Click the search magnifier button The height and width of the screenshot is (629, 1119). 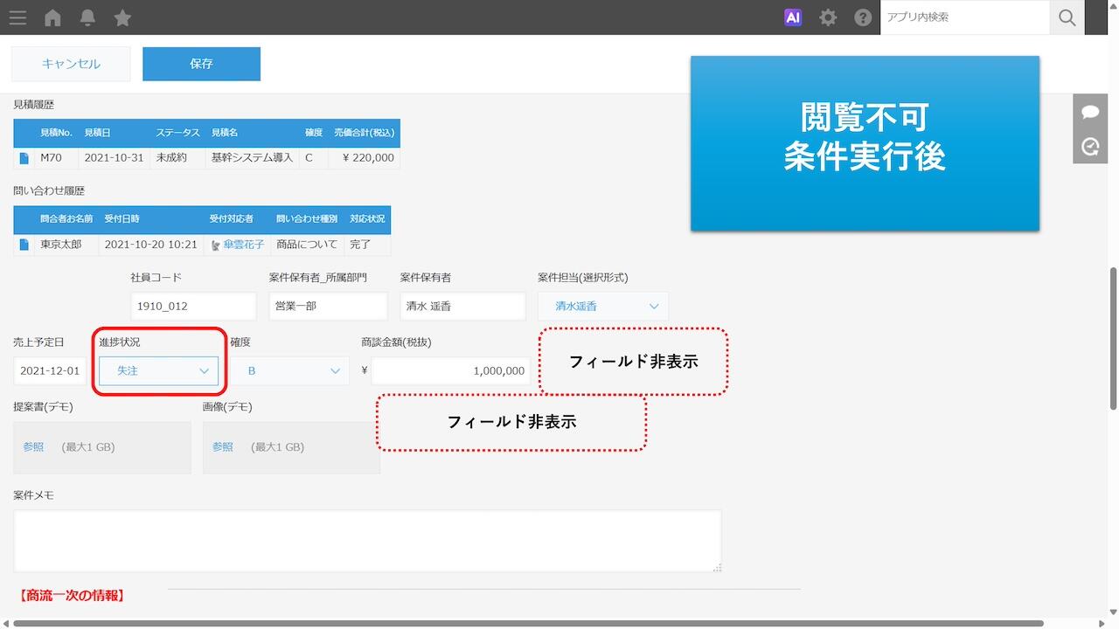tap(1067, 17)
